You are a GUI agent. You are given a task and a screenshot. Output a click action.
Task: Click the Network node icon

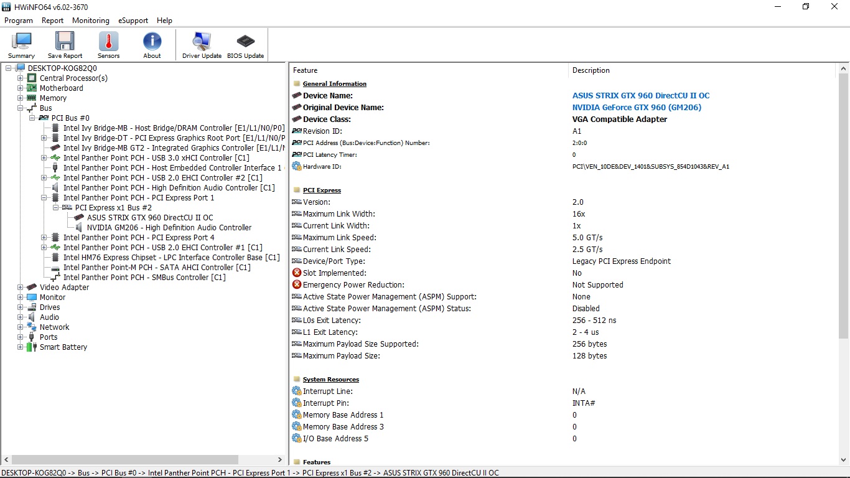pyautogui.click(x=32, y=327)
